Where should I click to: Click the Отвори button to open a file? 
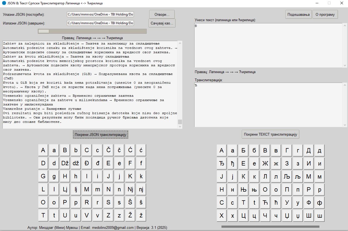[x=162, y=14]
